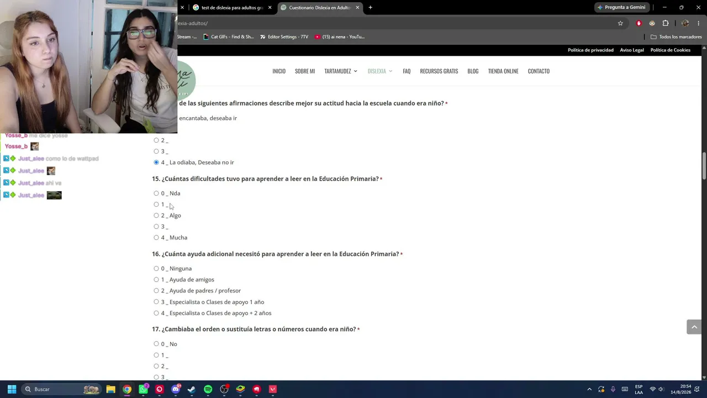Open SOBRE MI menu item
Viewport: 707px width, 398px height.
click(305, 71)
